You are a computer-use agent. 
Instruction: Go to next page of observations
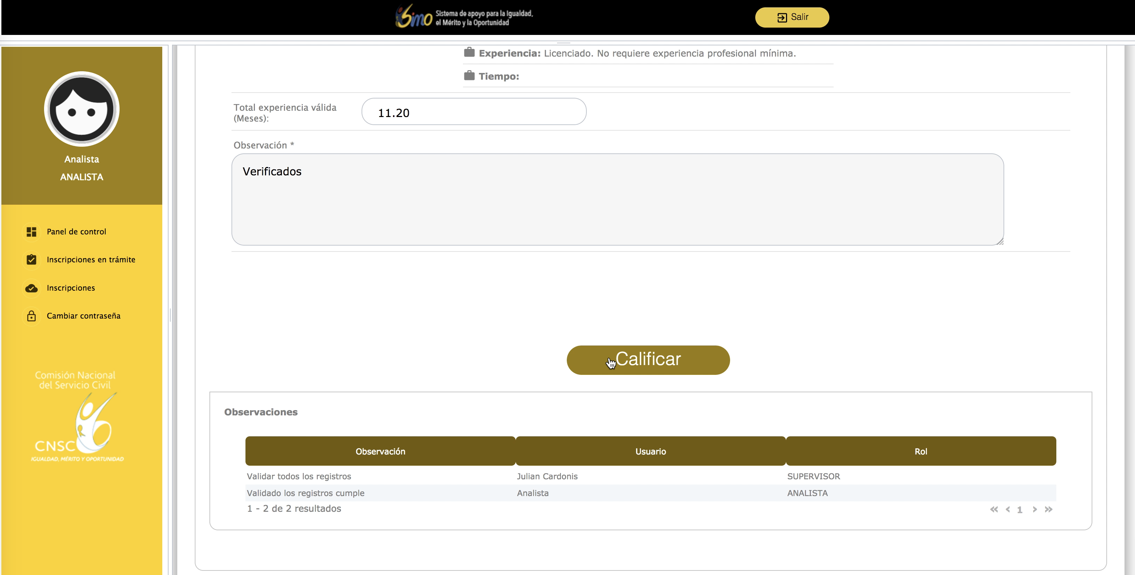point(1035,509)
